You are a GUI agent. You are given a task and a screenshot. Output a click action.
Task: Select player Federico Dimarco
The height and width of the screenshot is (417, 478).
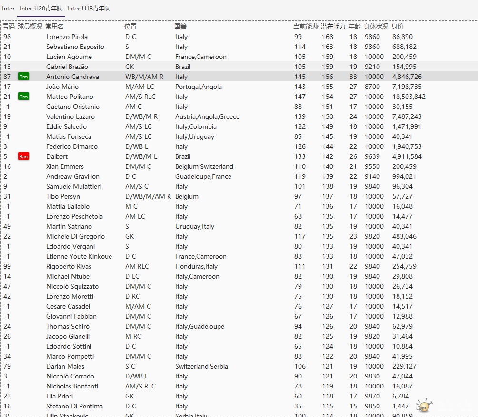point(72,147)
